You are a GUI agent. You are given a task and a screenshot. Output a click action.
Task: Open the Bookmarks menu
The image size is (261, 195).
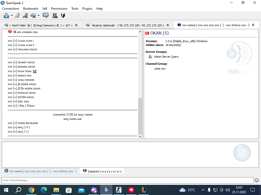(31, 9)
